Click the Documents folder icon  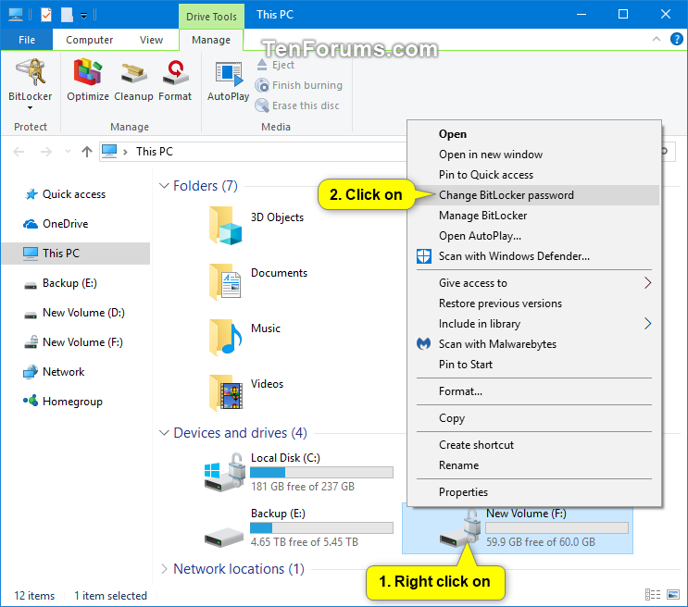pos(225,280)
